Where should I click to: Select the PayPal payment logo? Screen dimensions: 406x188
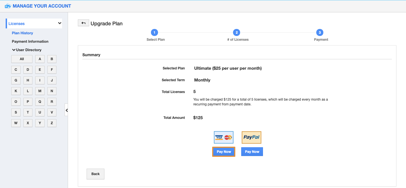click(251, 137)
